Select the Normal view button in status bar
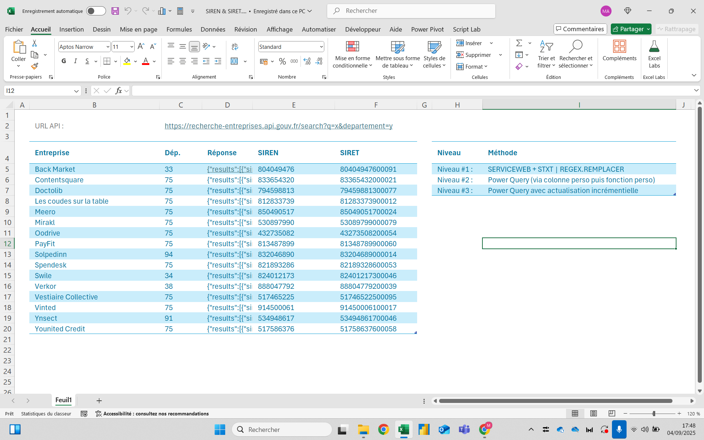The height and width of the screenshot is (440, 704). [x=575, y=414]
